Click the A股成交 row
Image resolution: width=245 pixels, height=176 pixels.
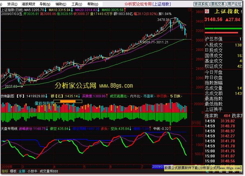click(x=224, y=45)
